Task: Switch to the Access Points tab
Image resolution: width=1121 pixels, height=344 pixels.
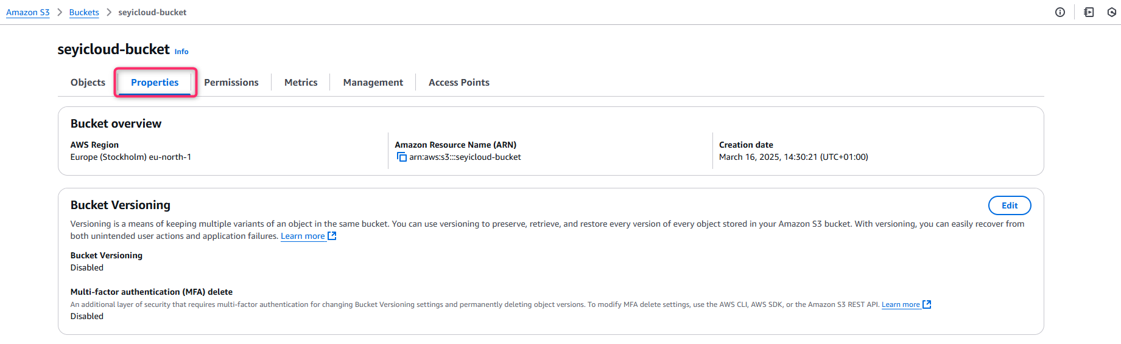Action: click(459, 82)
